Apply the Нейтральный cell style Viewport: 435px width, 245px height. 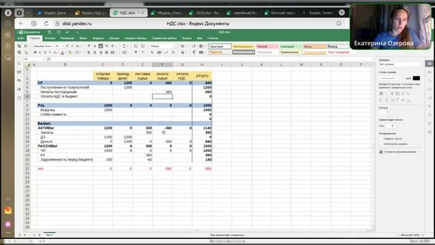coord(243,46)
